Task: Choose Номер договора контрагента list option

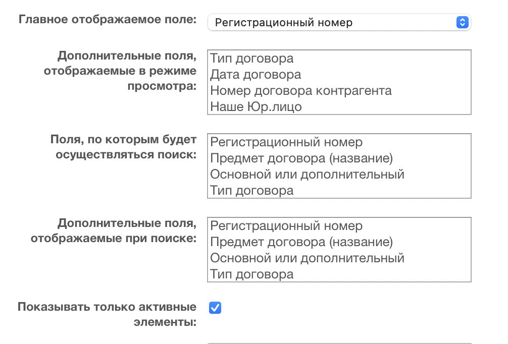Action: click(x=301, y=91)
